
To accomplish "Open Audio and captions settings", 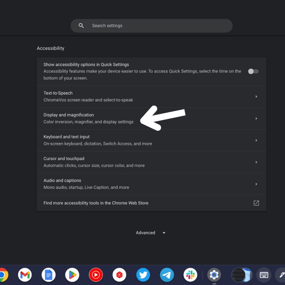I will coord(151,184).
